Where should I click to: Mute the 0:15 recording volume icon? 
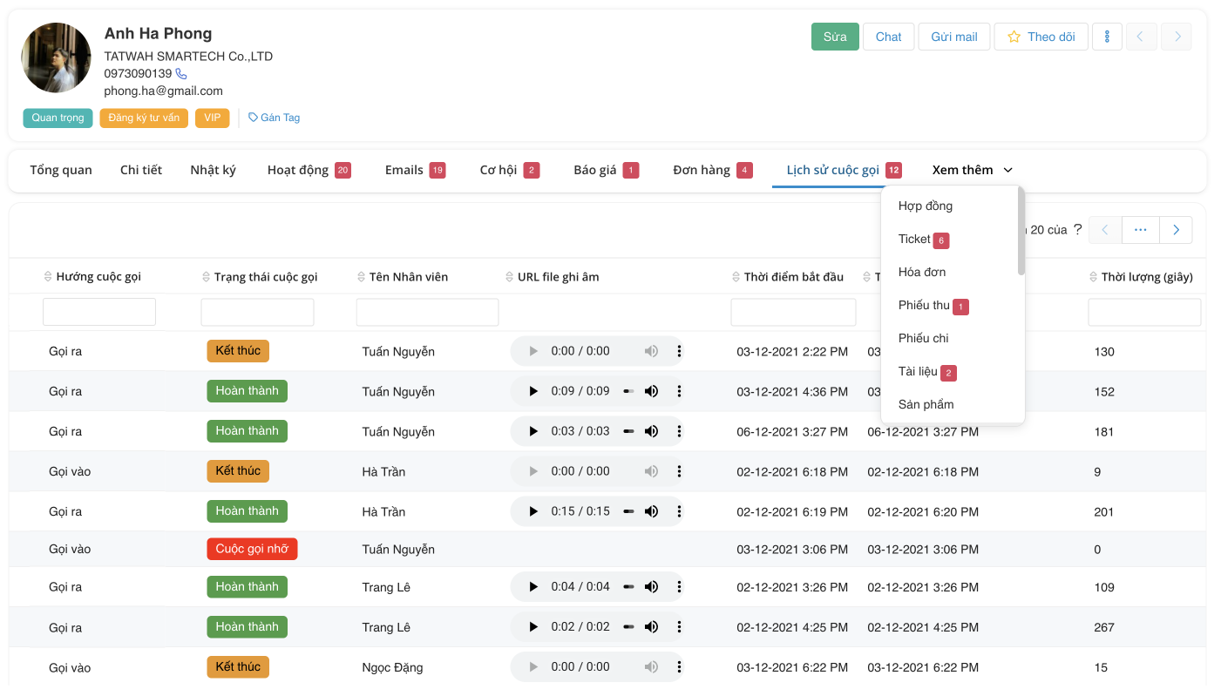point(651,511)
